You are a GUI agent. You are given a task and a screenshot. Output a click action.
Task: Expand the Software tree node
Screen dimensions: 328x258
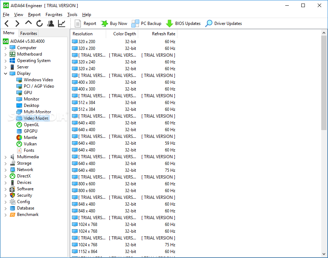pyautogui.click(x=6, y=189)
